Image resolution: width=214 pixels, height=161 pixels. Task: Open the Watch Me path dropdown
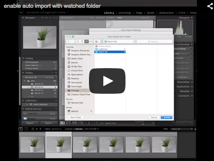[x=119, y=42]
